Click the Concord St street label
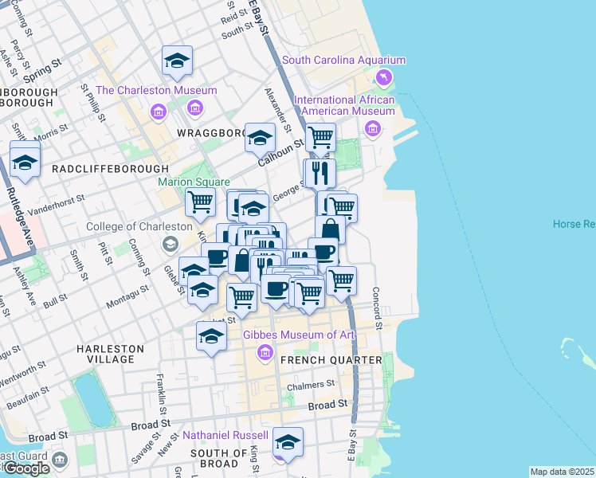The image size is (596, 478). (x=376, y=308)
